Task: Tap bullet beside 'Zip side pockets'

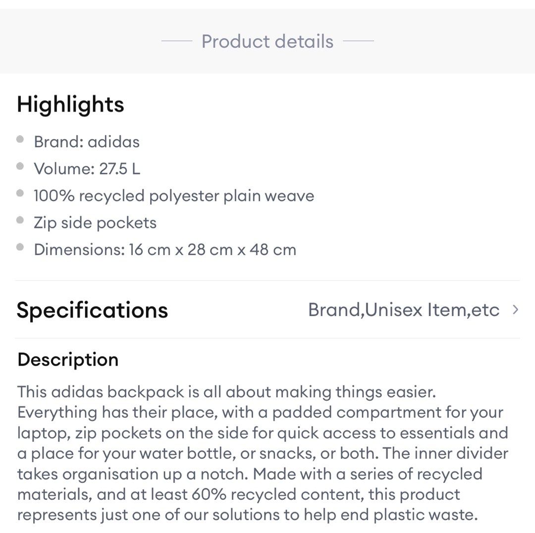Action: point(20,220)
